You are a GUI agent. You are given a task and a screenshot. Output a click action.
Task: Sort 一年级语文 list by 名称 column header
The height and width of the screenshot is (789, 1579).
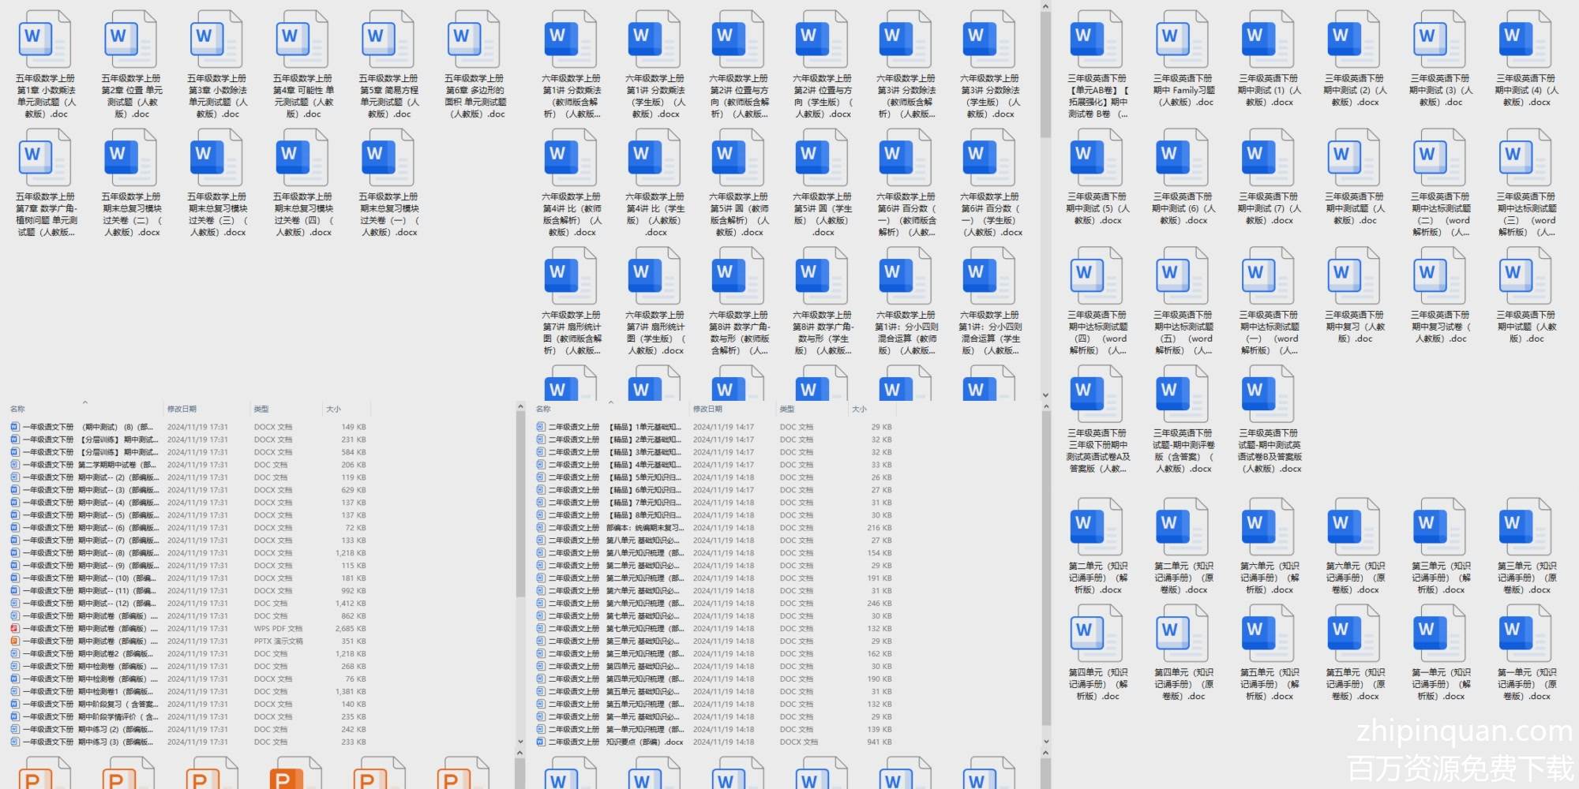pos(17,409)
